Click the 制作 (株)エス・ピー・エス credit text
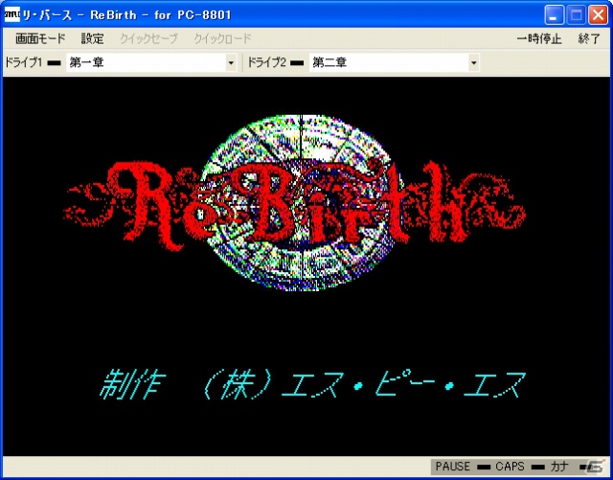Viewport: 613px width, 480px height. pyautogui.click(x=312, y=385)
